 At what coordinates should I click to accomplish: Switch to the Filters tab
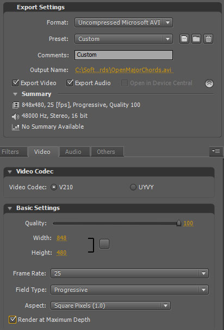tap(11, 152)
